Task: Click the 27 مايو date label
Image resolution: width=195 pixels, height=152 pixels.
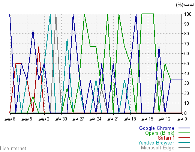Action: pos(78,119)
